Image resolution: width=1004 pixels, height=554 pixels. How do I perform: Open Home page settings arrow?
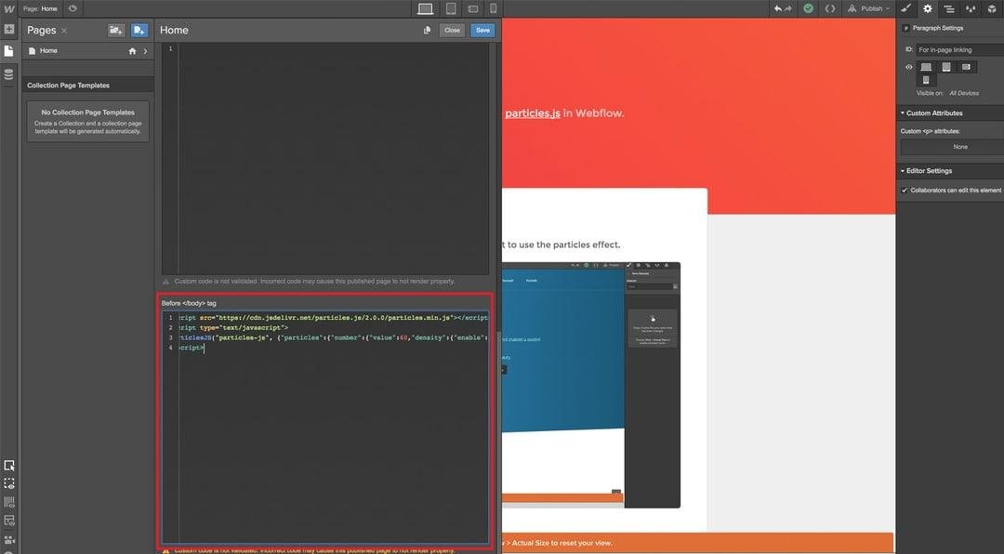(x=145, y=51)
